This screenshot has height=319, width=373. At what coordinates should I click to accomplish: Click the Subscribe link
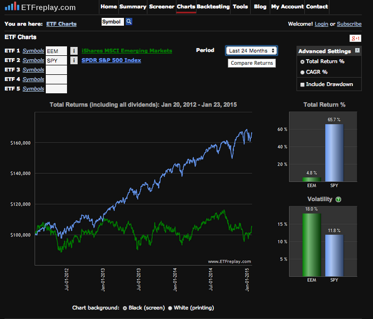[349, 24]
